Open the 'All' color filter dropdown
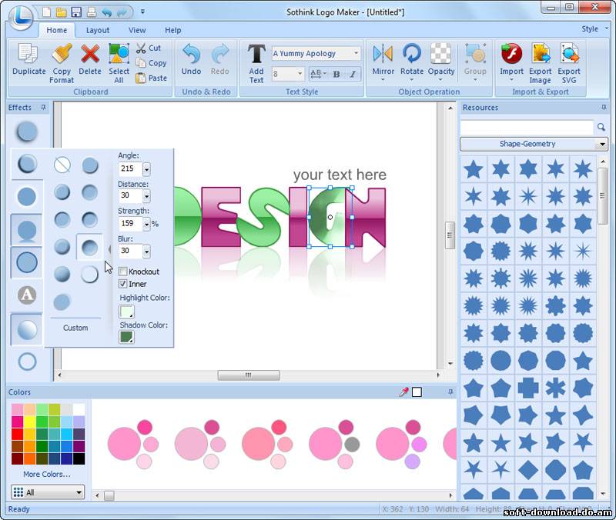Image resolution: width=616 pixels, height=520 pixels. click(79, 492)
